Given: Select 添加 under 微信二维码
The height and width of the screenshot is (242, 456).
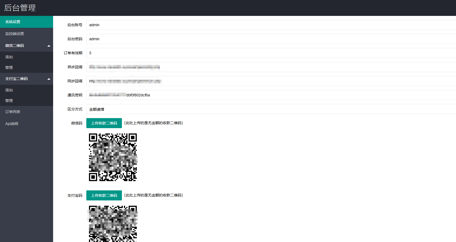Looking at the screenshot, I should click(27, 57).
